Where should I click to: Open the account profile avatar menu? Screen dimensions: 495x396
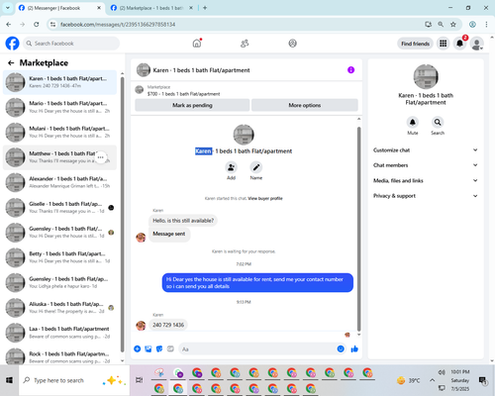click(x=476, y=44)
